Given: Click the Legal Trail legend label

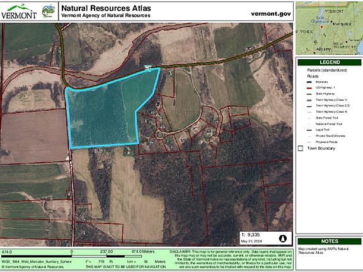Looking at the screenshot, I should [322, 130].
